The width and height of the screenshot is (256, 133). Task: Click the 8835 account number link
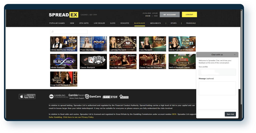click(x=174, y=114)
